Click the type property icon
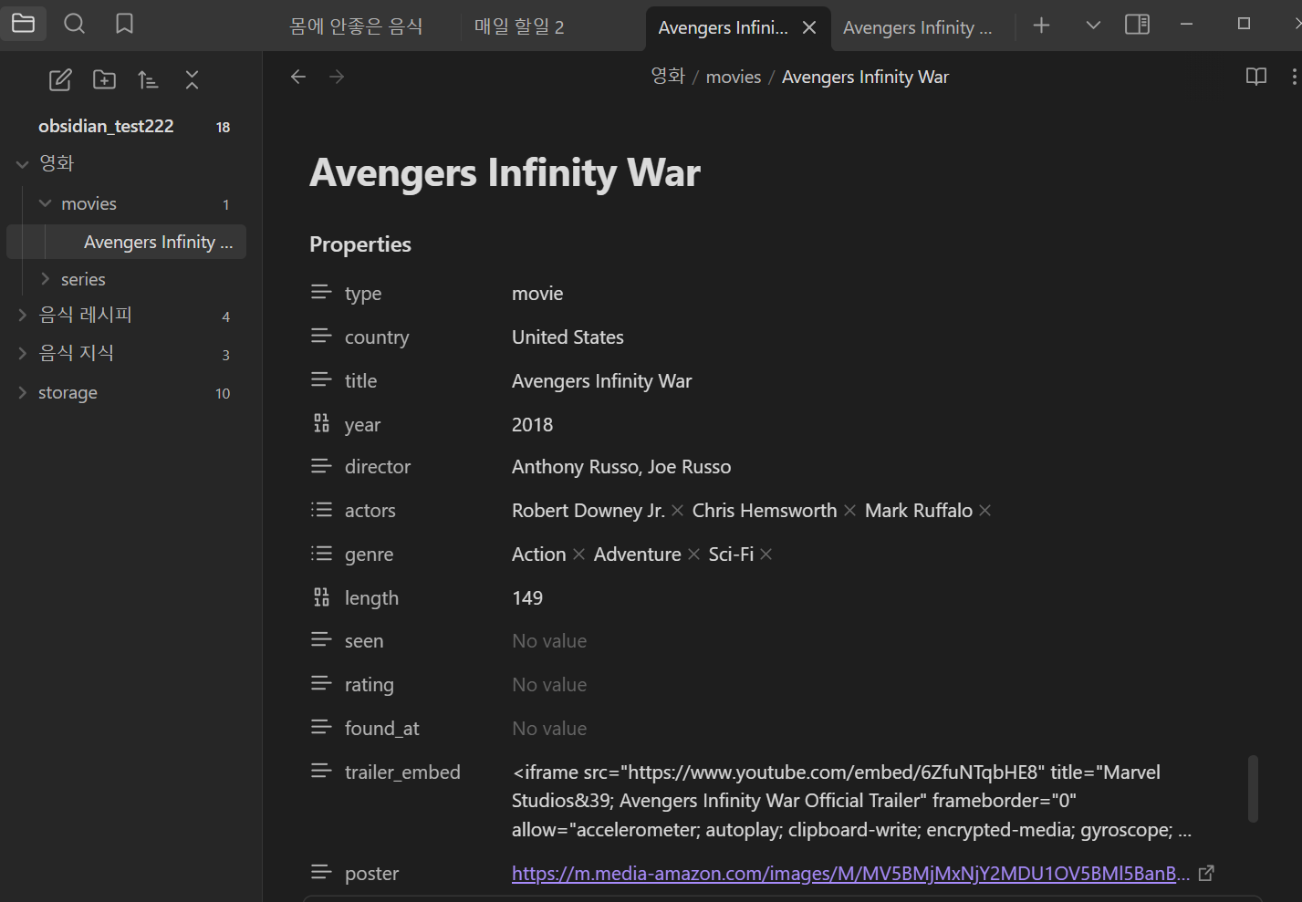 pos(321,292)
